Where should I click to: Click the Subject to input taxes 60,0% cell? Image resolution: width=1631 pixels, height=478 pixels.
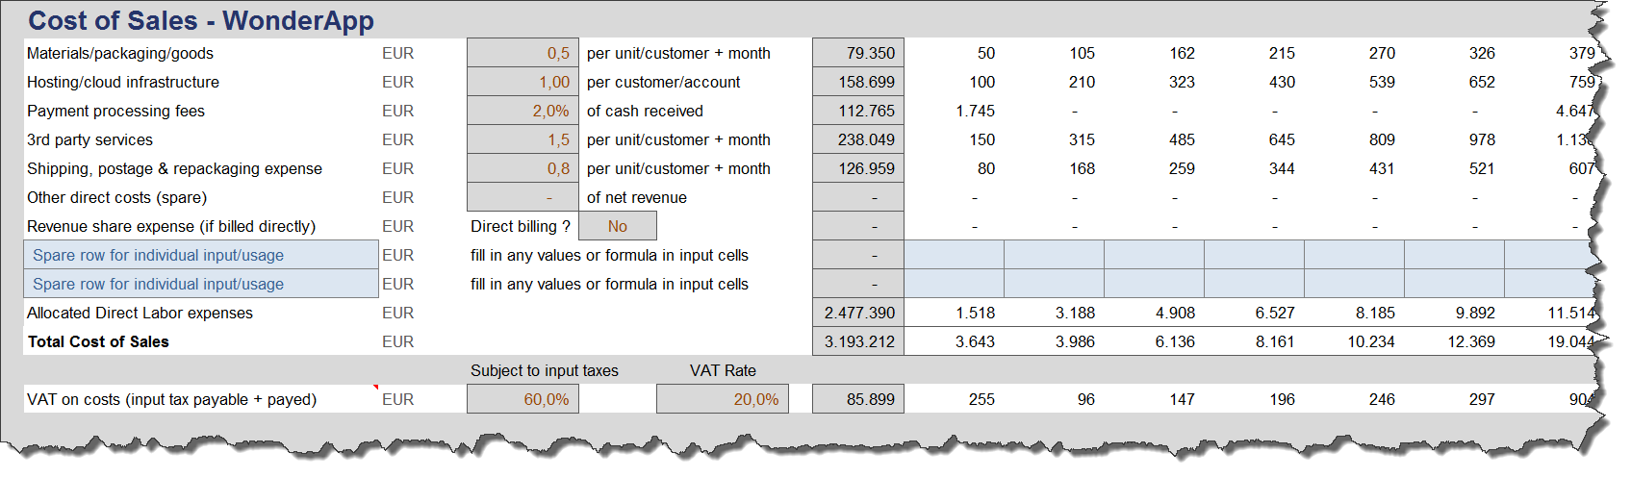coord(522,399)
